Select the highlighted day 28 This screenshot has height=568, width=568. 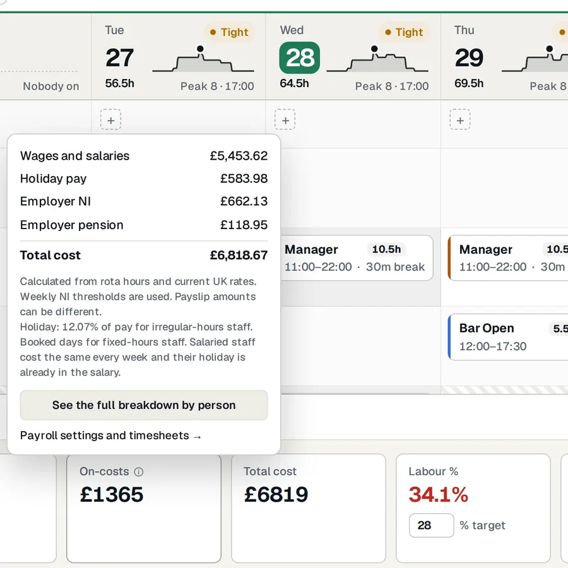point(300,57)
